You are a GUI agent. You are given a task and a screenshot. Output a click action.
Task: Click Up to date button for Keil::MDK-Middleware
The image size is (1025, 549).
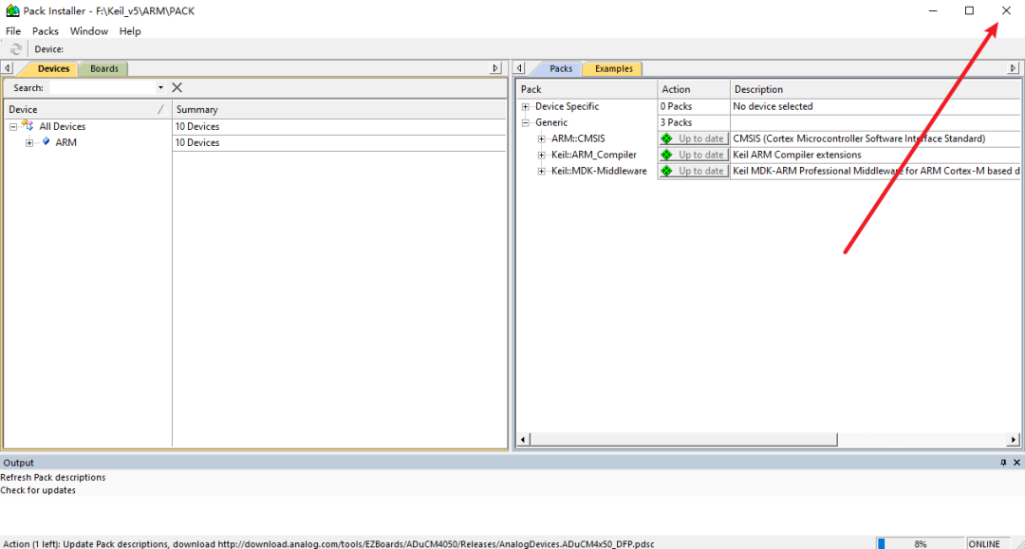point(694,171)
